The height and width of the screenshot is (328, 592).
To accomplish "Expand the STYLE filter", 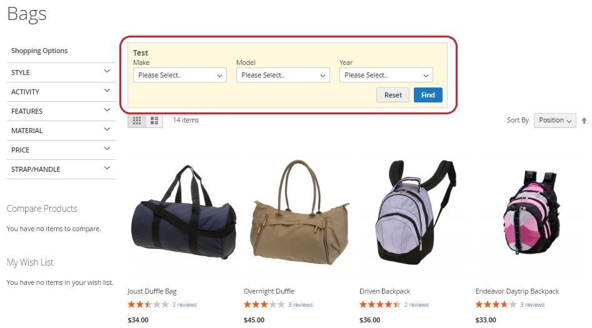I will pyautogui.click(x=61, y=72).
